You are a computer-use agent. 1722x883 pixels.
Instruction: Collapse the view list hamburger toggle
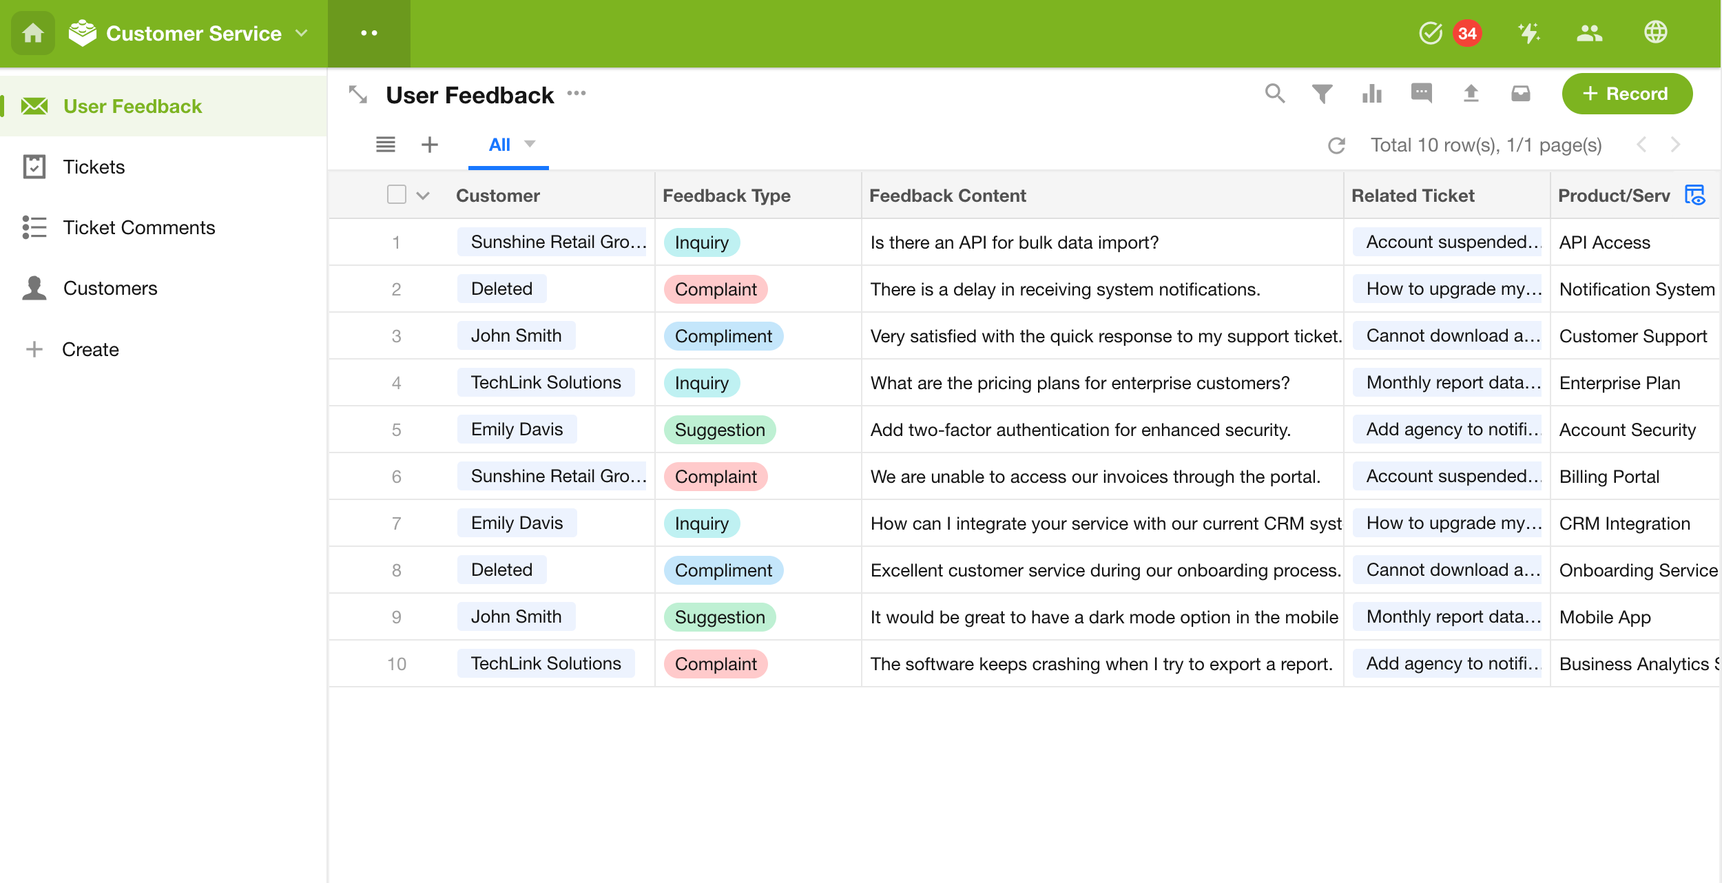(386, 145)
